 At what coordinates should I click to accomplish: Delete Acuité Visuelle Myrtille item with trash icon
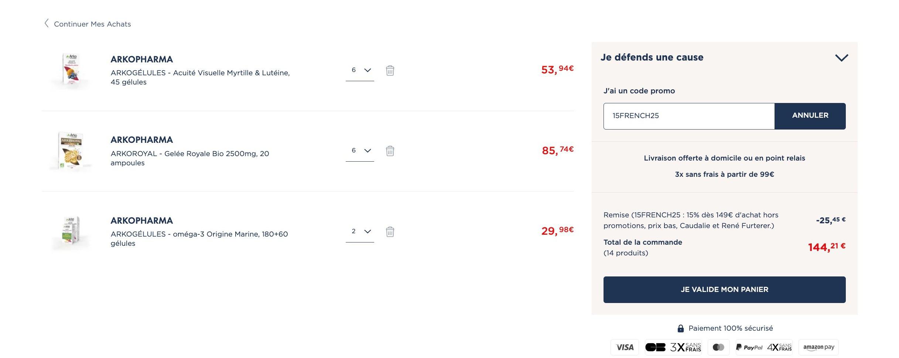point(390,70)
